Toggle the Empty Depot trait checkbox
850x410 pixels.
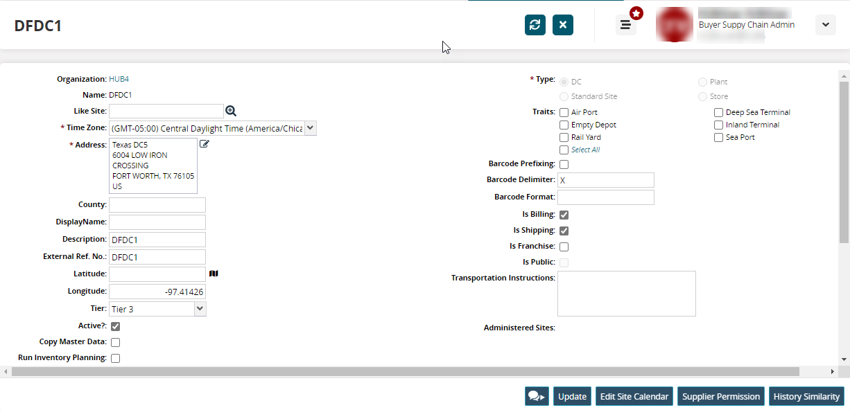click(x=564, y=125)
